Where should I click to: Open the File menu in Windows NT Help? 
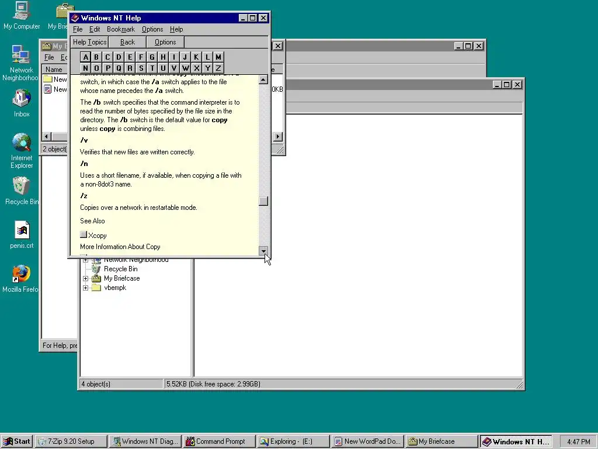pos(78,29)
